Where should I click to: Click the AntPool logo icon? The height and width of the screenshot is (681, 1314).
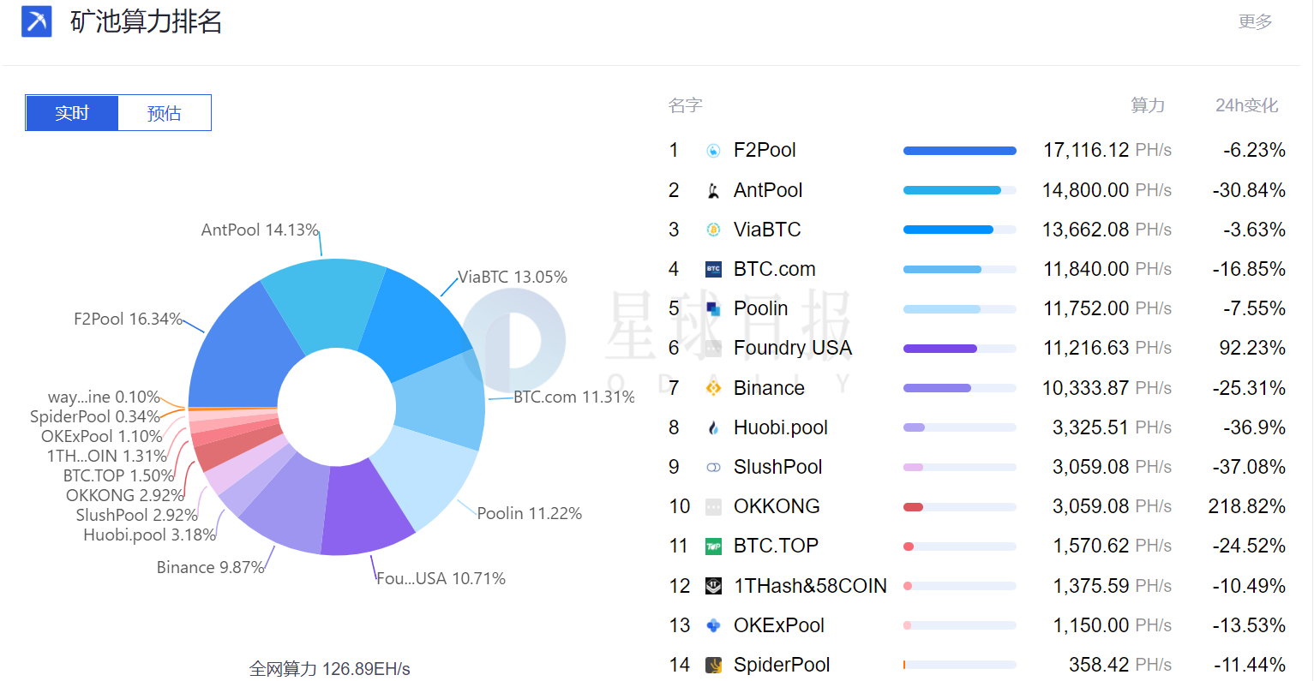click(x=713, y=190)
